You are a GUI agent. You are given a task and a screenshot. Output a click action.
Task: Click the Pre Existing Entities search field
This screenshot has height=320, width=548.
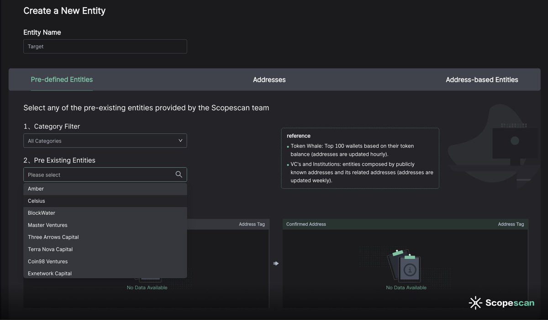click(105, 175)
